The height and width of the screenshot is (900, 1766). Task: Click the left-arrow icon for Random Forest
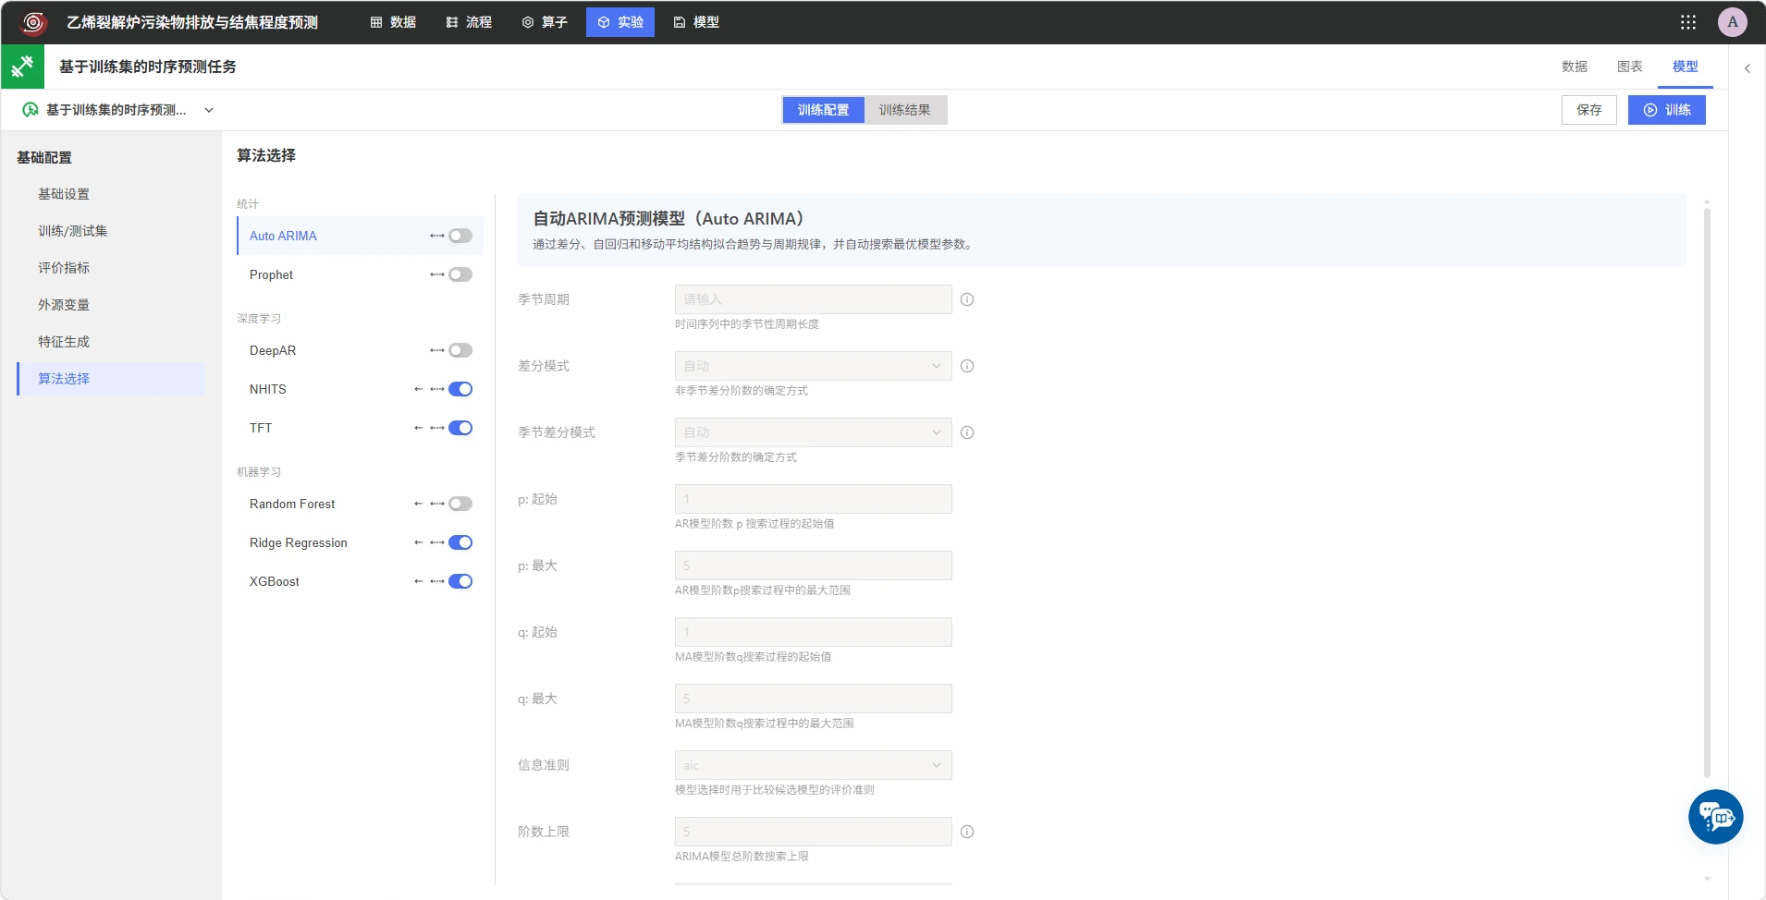point(419,504)
